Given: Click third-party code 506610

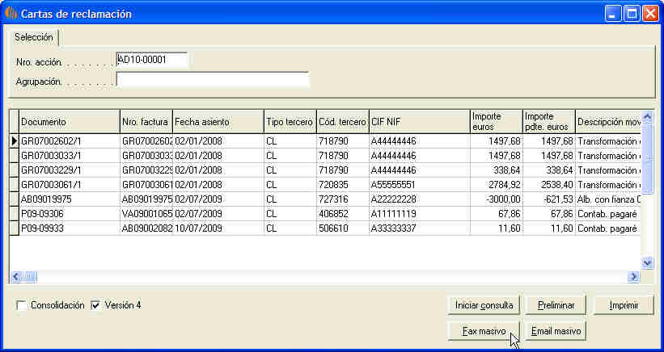Looking at the screenshot, I should click(x=343, y=228).
